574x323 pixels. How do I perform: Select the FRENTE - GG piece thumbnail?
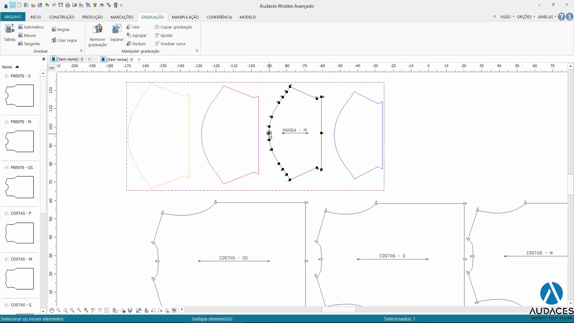point(19,187)
